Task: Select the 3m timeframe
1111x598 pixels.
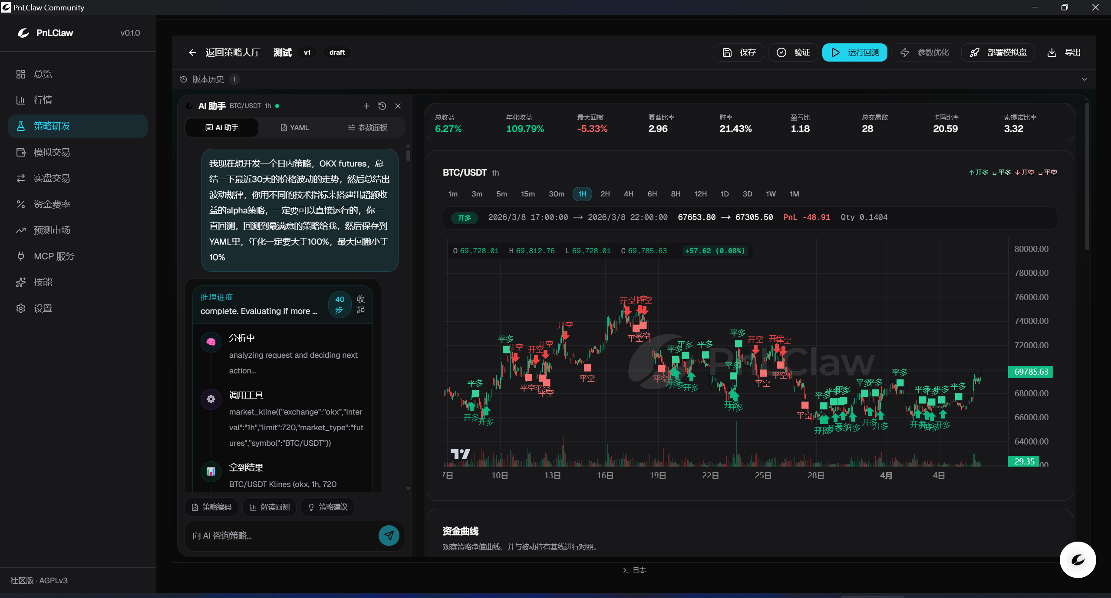Action: [x=477, y=194]
